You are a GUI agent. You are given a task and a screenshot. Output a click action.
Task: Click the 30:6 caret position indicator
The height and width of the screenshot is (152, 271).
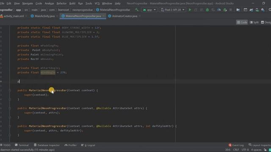pos(228,150)
